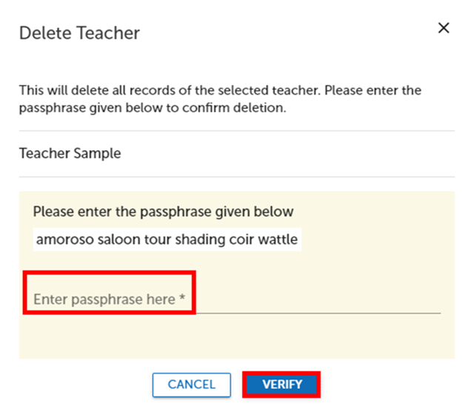Click the underline of the passphrase field

point(311,312)
